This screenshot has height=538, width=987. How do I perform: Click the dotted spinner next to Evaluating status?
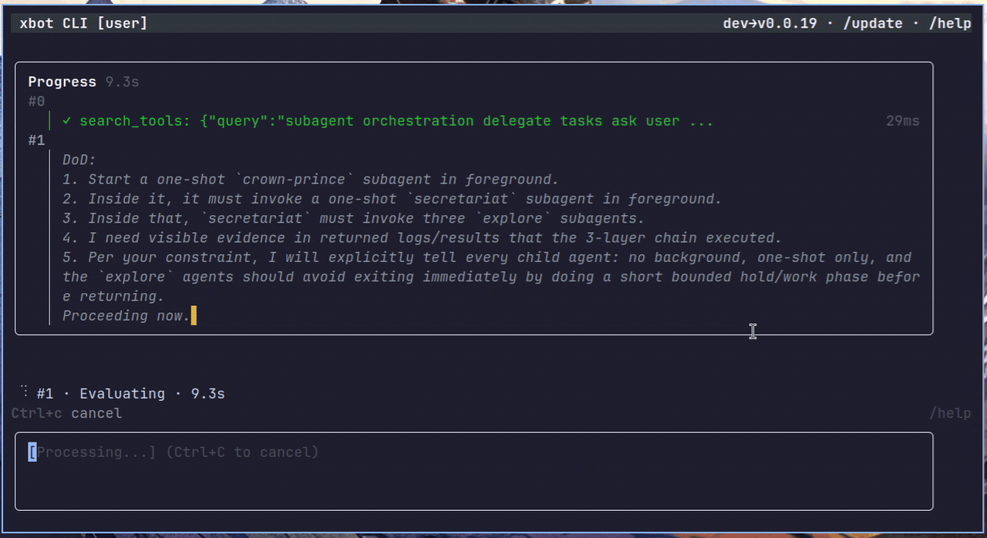(x=24, y=393)
